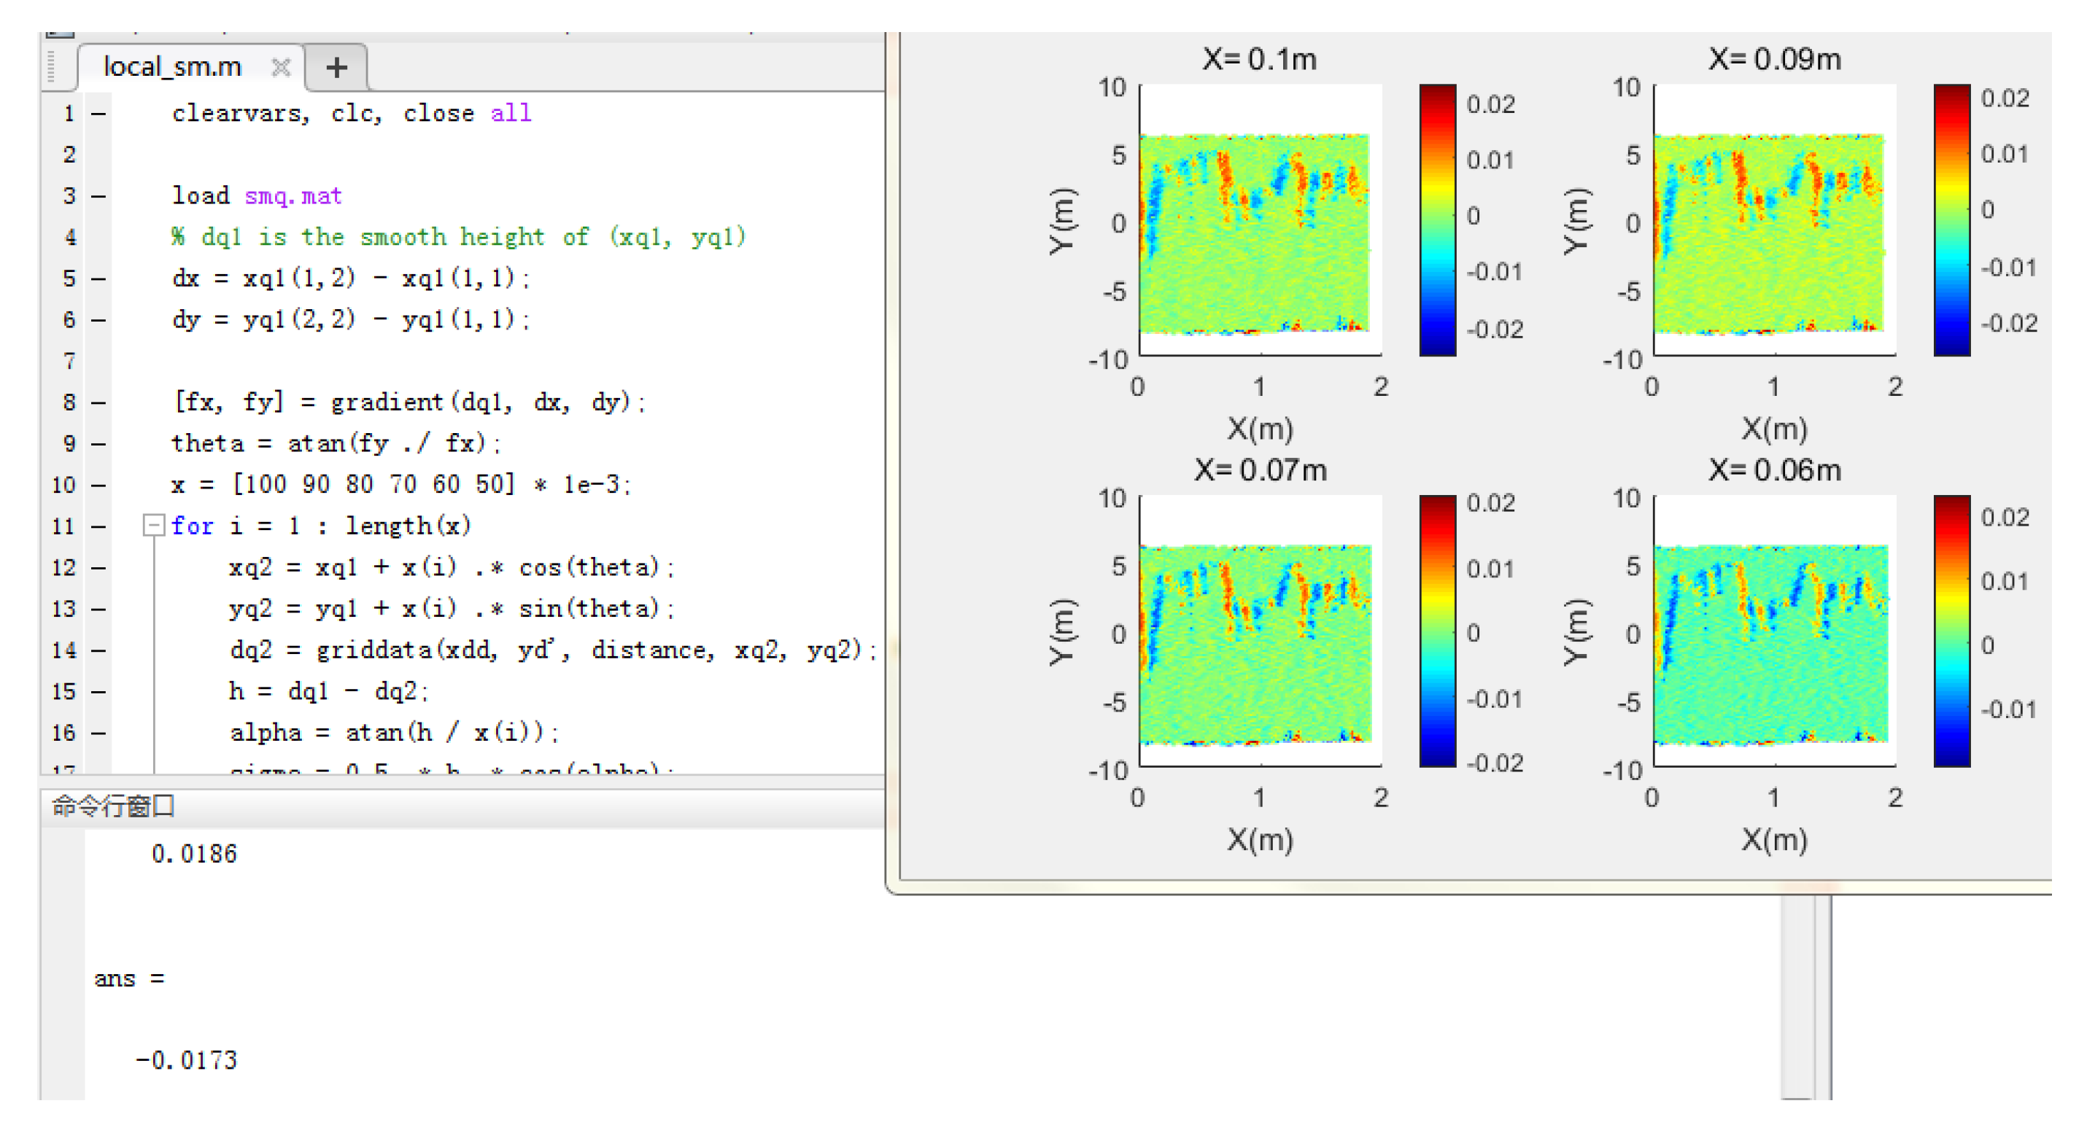Close the local_sm.m tab

click(x=280, y=67)
